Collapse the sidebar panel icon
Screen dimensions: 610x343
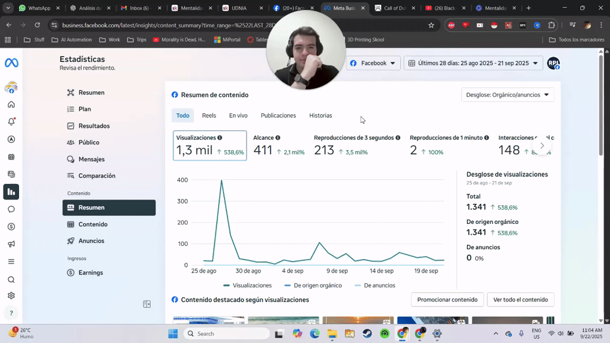click(x=147, y=304)
